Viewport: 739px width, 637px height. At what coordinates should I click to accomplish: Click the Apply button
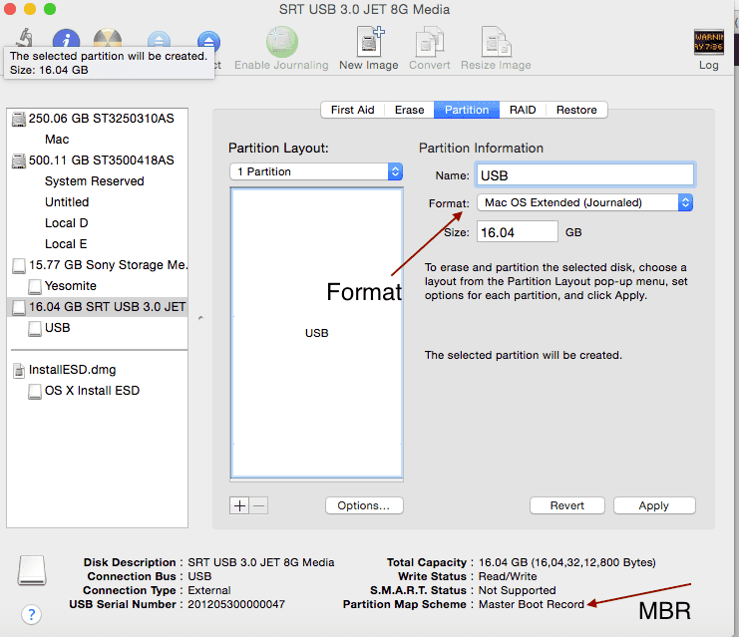click(x=653, y=505)
